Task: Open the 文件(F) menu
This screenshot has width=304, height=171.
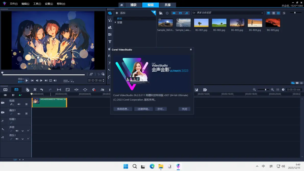Action: (x=14, y=4)
